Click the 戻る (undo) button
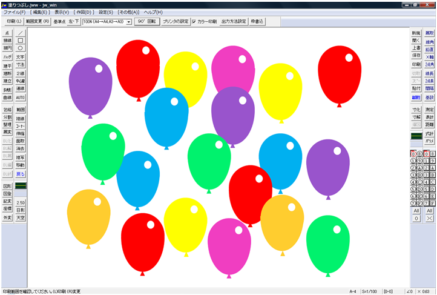Image resolution: width=437 pixels, height=295 pixels. click(x=21, y=173)
